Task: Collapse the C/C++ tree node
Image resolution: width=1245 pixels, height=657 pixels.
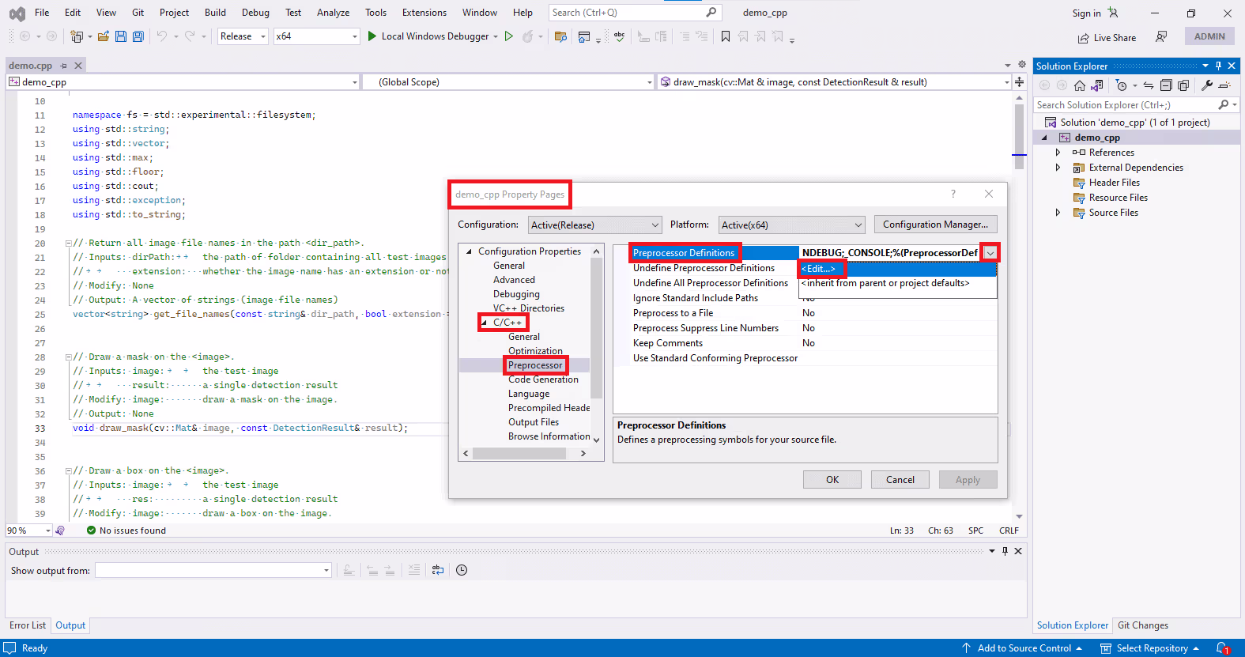Action: click(x=484, y=323)
